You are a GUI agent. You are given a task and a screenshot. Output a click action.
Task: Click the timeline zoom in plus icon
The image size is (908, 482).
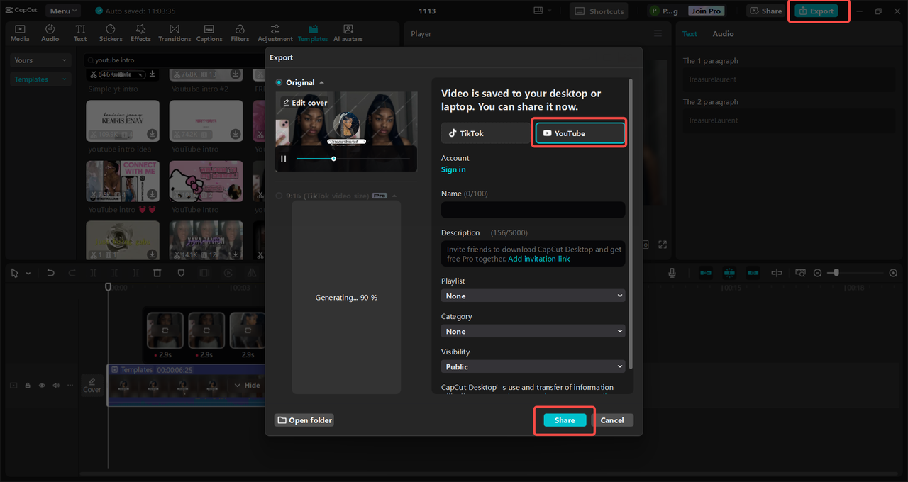[893, 273]
